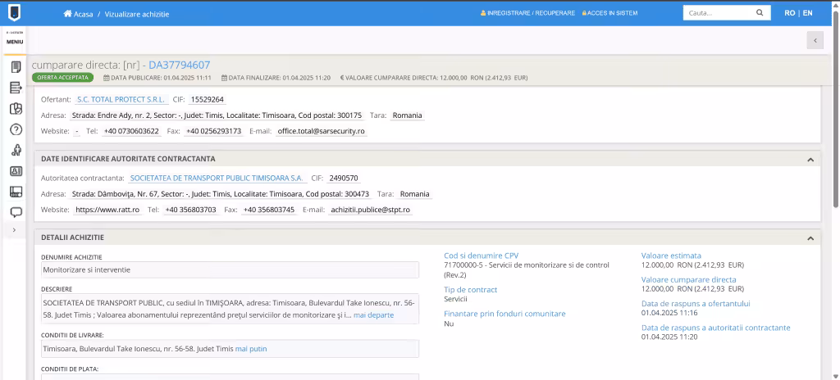Screen dimensions: 840x380
Task: Click the back arrow button at top right
Action: pos(815,40)
